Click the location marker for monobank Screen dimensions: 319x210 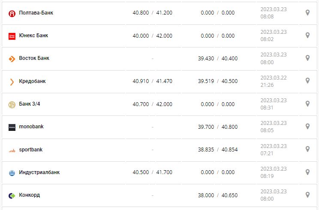[307, 127]
